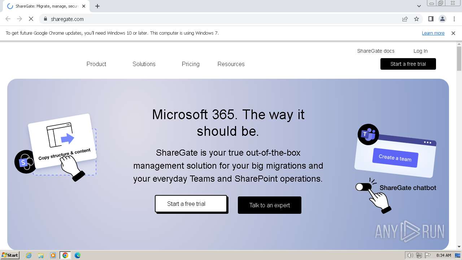Click the volume speaker tray icon
Image resolution: width=462 pixels, height=260 pixels.
point(410,255)
